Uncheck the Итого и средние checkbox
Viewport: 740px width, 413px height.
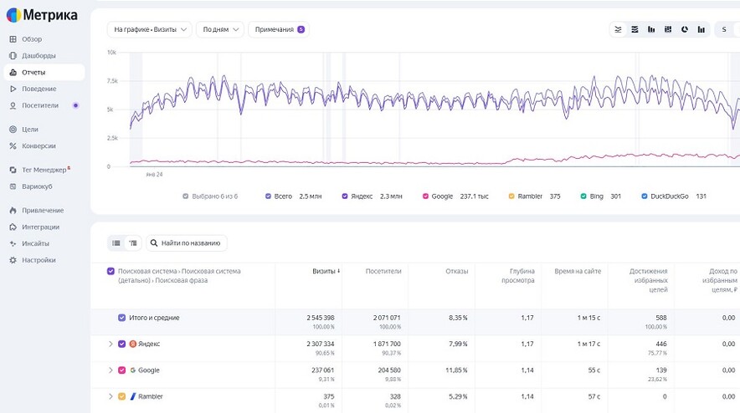tap(121, 318)
